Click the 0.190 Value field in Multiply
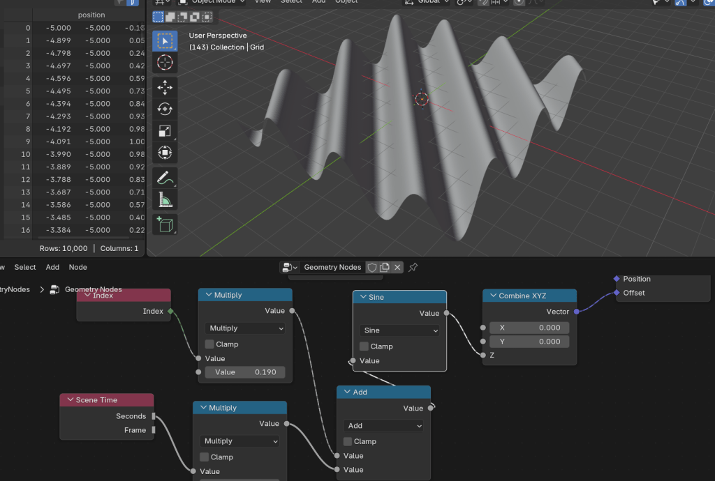 click(x=244, y=372)
